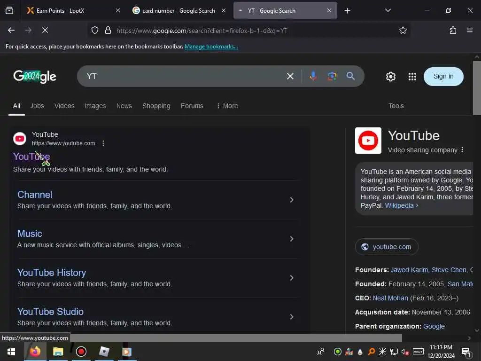Open a new browser tab
Image resolution: width=481 pixels, height=361 pixels.
[x=347, y=11]
